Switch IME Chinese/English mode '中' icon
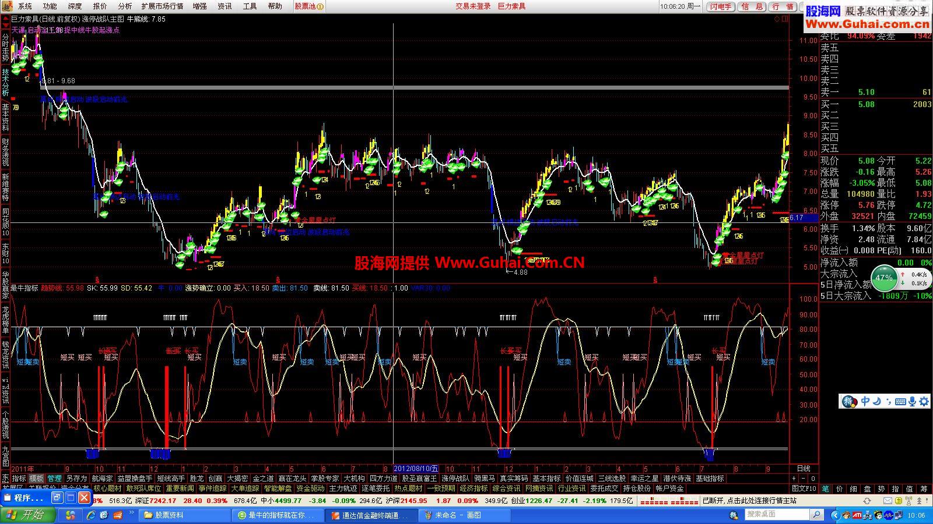933x524 pixels. [865, 402]
